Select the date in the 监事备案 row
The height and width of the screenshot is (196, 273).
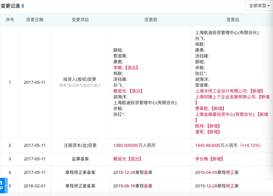[x=34, y=159]
